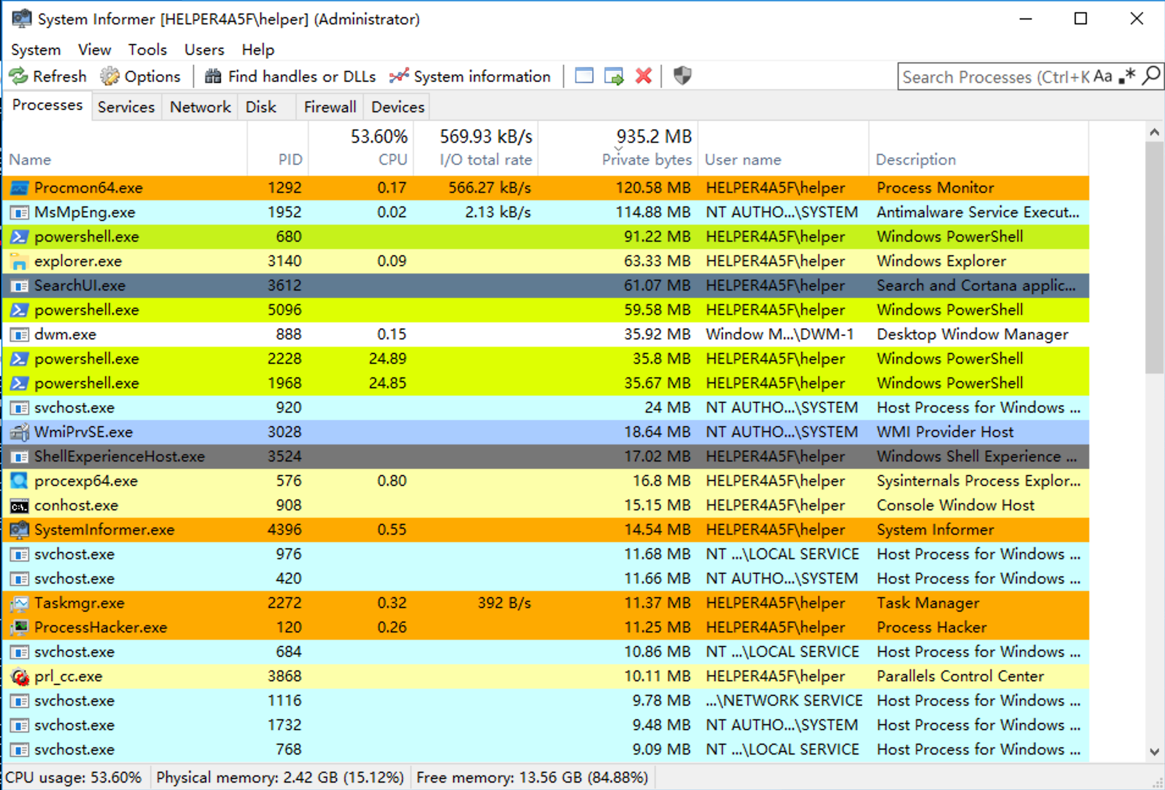
Task: Click the shield icon in toolbar
Action: pyautogui.click(x=682, y=76)
